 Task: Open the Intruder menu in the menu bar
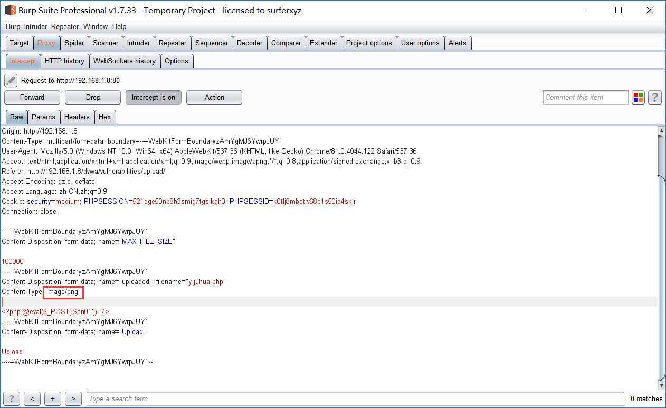pos(36,26)
